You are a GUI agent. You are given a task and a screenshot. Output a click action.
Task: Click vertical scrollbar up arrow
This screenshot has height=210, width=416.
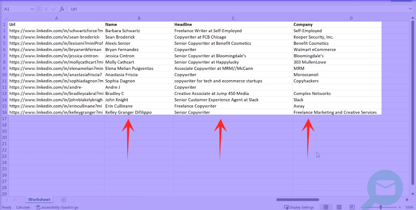(x=413, y=18)
